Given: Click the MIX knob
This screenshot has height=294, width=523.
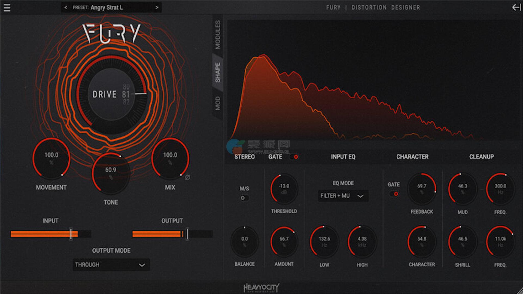Looking at the screenshot, I should point(170,158).
